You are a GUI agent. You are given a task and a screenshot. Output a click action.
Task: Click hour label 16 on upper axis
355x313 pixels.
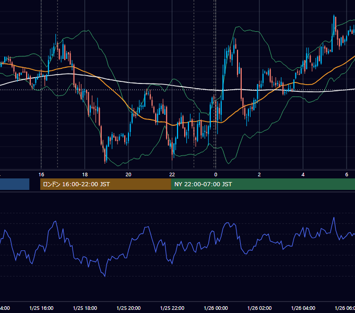click(41, 175)
